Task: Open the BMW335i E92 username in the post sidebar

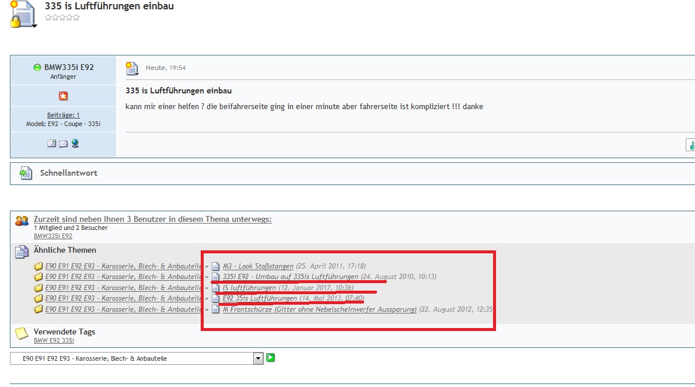Action: click(69, 67)
